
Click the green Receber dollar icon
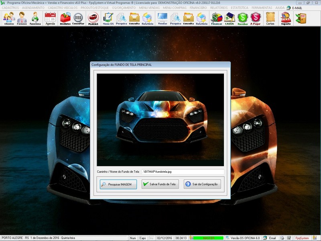point(243,18)
